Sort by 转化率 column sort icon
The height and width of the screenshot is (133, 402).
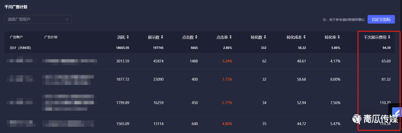[339, 37]
